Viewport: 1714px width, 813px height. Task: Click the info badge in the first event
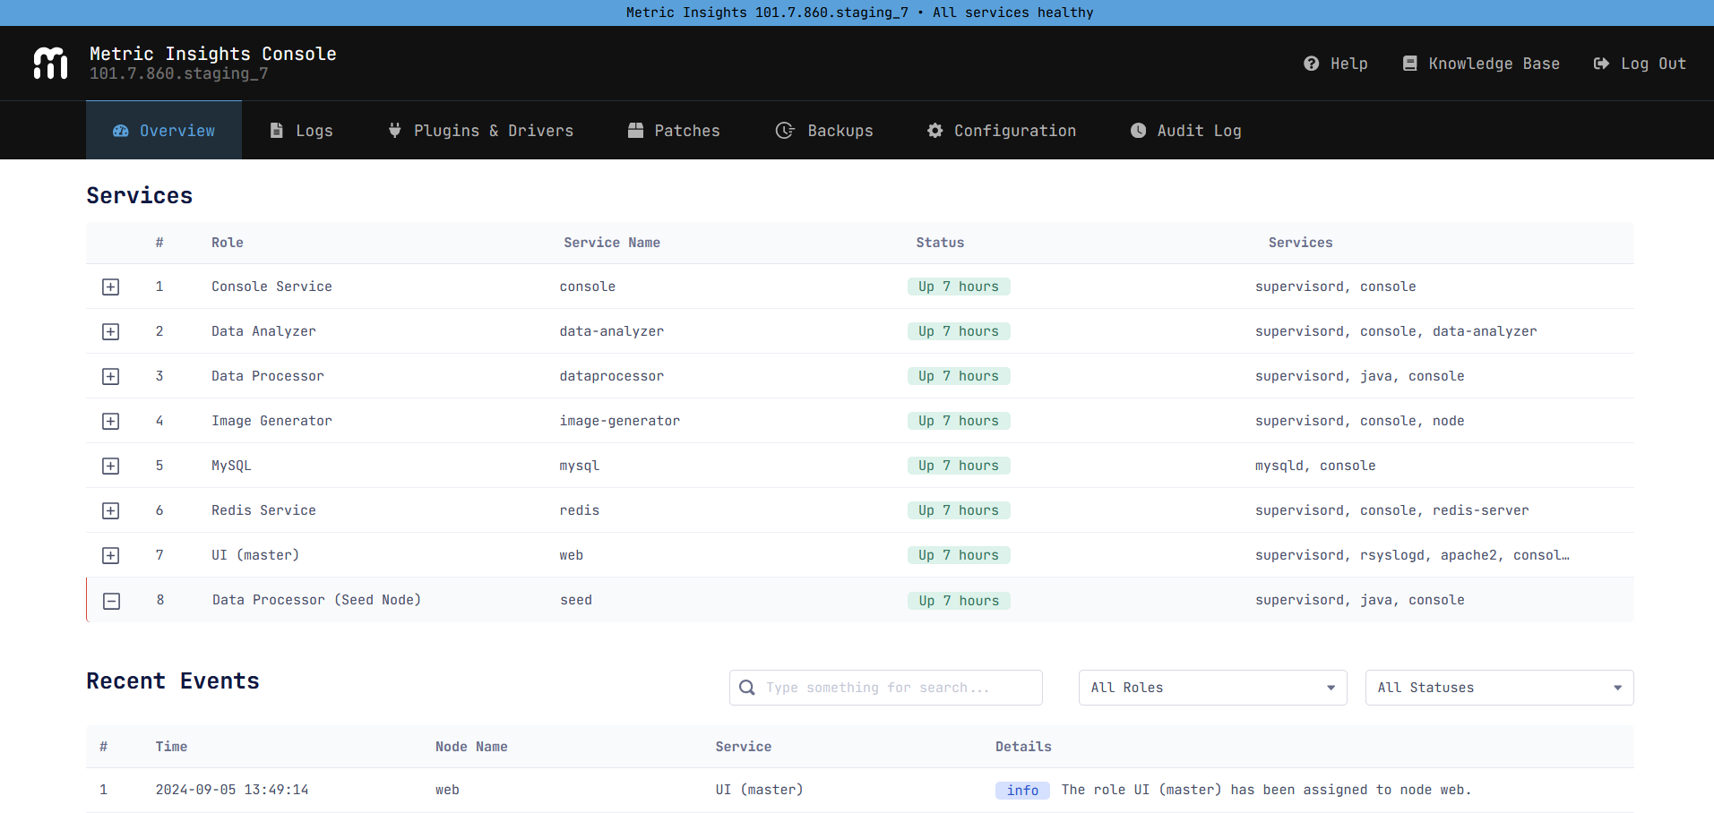pos(1022,791)
